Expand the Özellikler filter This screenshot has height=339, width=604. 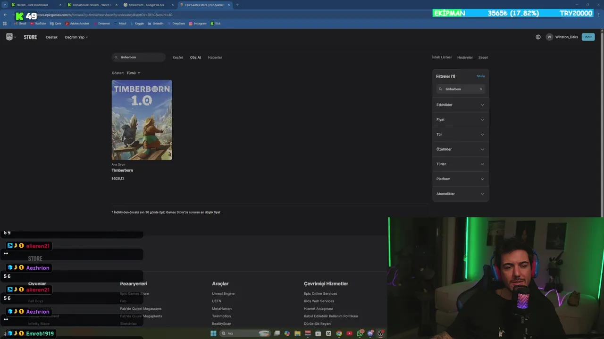click(461, 149)
